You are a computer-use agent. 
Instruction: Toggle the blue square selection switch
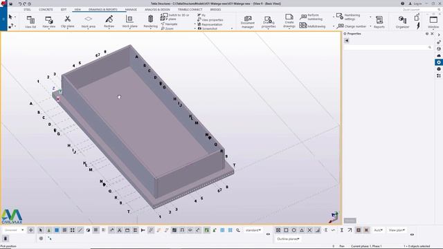[57, 230]
